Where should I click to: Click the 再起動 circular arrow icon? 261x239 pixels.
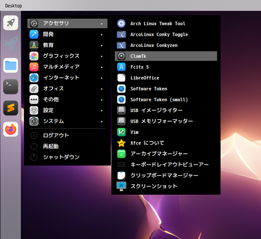click(x=34, y=146)
